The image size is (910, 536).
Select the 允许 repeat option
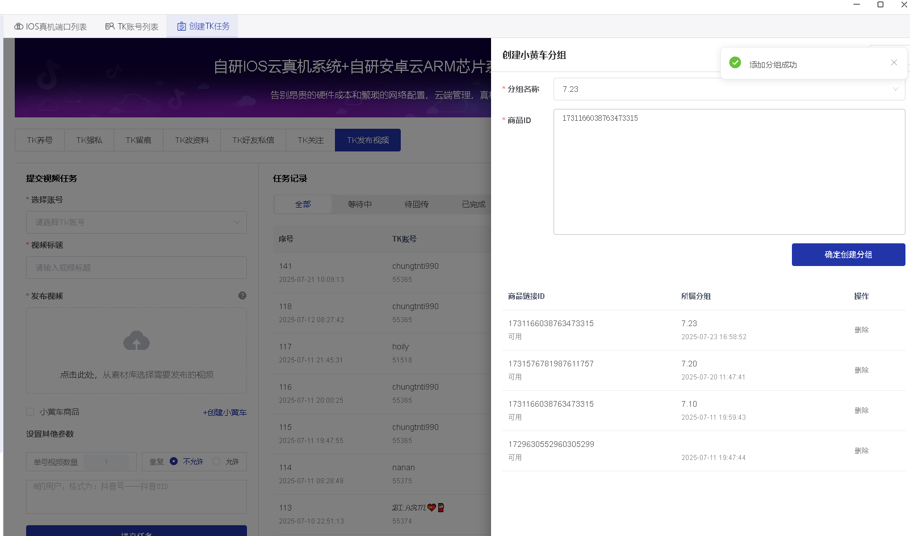[x=216, y=461]
